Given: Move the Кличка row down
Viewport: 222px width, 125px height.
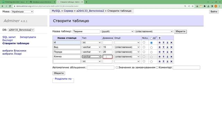Looking at the screenshot, I should tap(168, 57).
